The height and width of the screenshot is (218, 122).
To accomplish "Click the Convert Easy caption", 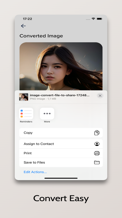I will coord(61,199).
